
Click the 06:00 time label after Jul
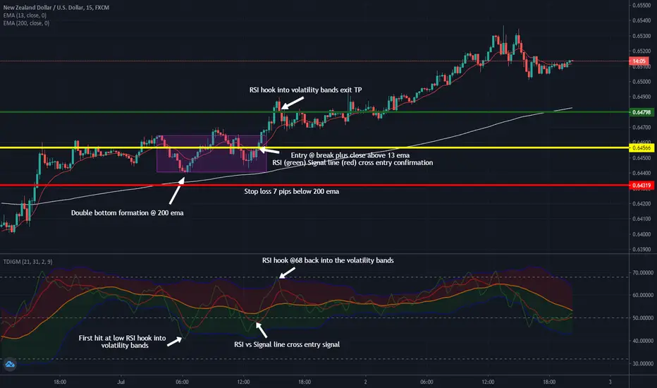[182, 382]
